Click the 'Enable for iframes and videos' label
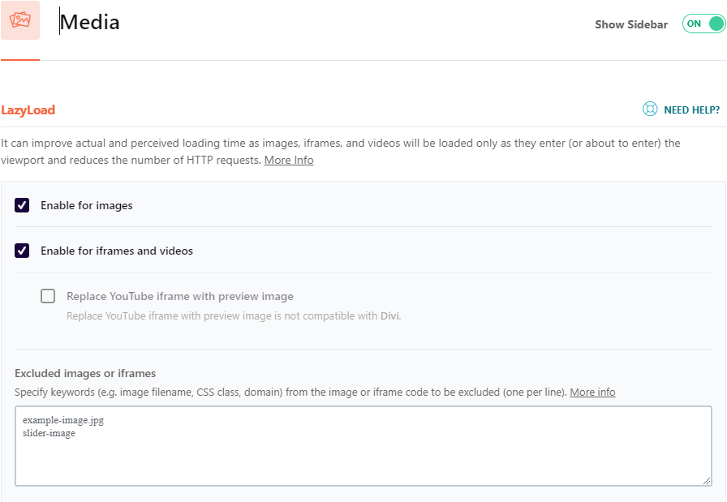This screenshot has height=502, width=727. click(117, 251)
